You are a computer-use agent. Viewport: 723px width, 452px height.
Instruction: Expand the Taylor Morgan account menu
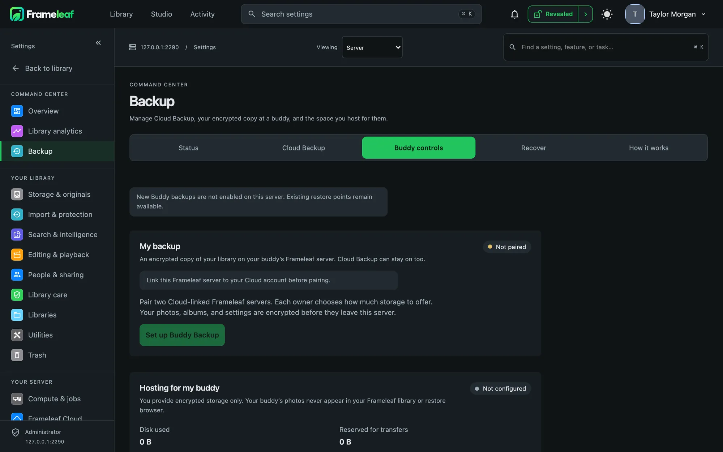point(666,14)
